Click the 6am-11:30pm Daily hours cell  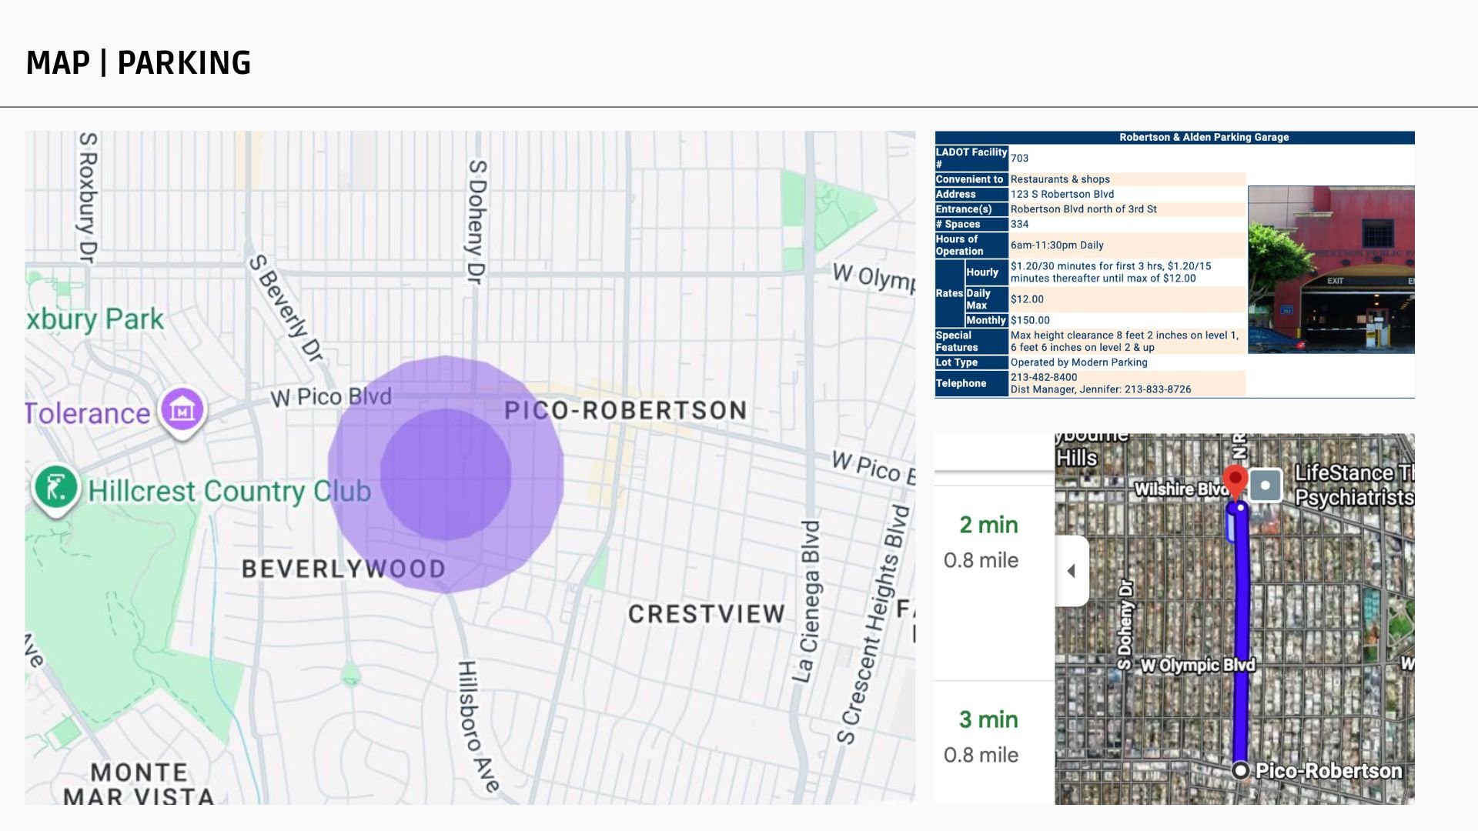coord(1127,245)
